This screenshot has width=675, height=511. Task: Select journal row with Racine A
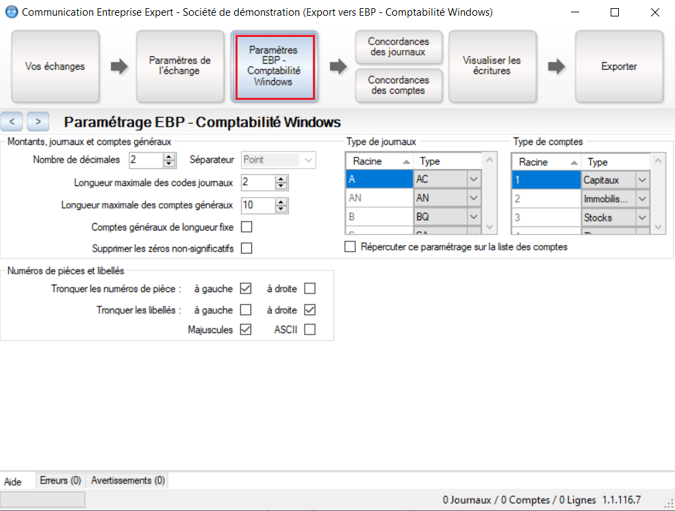380,179
